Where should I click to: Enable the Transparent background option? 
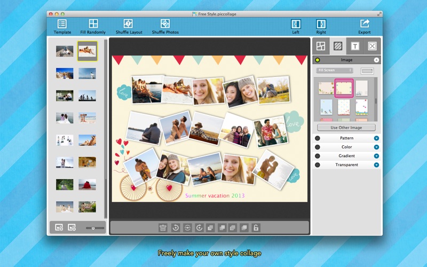tap(318, 165)
